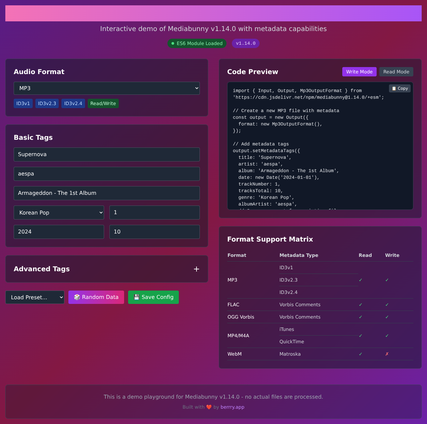This screenshot has height=424, width=427.
Task: Expand the Advanced Tags section
Action: coord(196,269)
